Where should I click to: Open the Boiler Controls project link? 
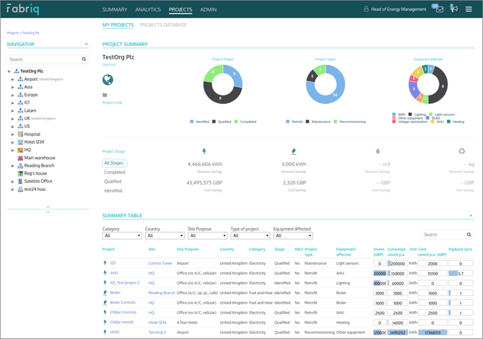tap(122, 302)
